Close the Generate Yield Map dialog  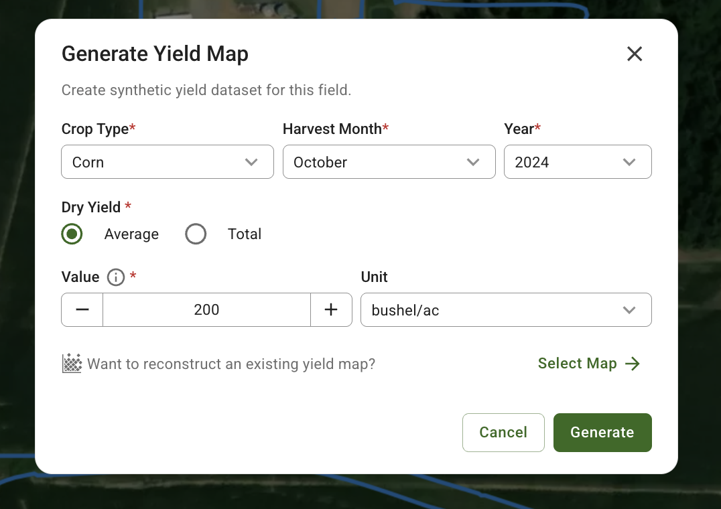pos(635,54)
